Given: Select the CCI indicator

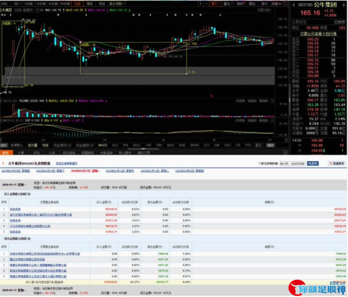Looking at the screenshot, I should coord(206,145).
